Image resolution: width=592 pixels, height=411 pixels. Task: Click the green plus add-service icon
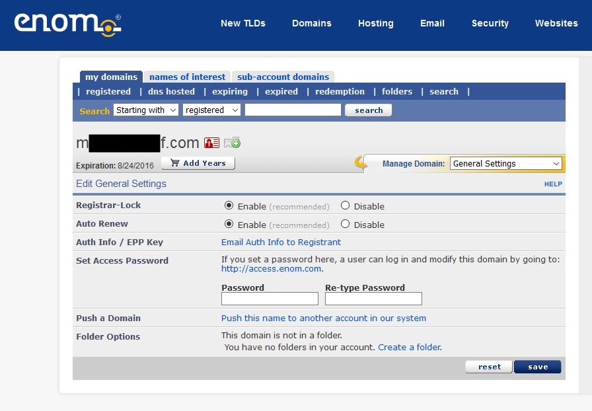pyautogui.click(x=232, y=143)
